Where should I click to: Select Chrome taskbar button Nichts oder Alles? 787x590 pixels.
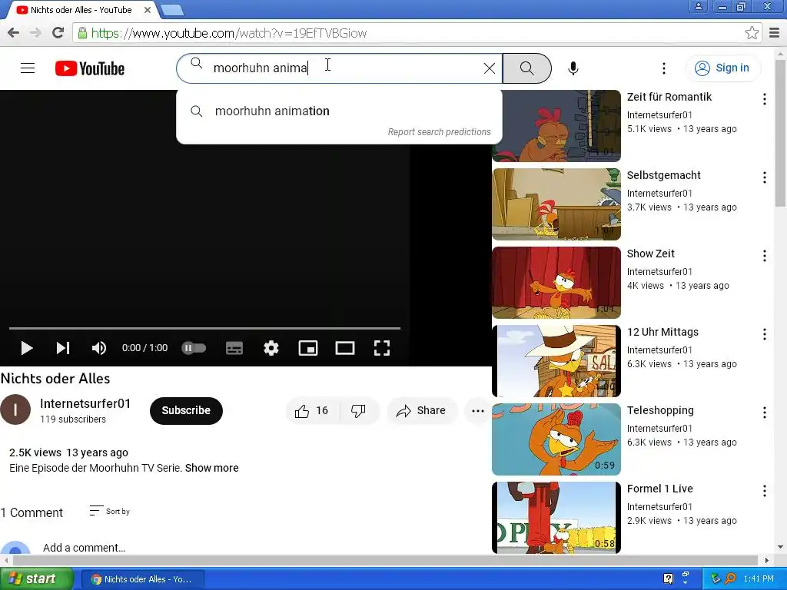[x=142, y=579]
